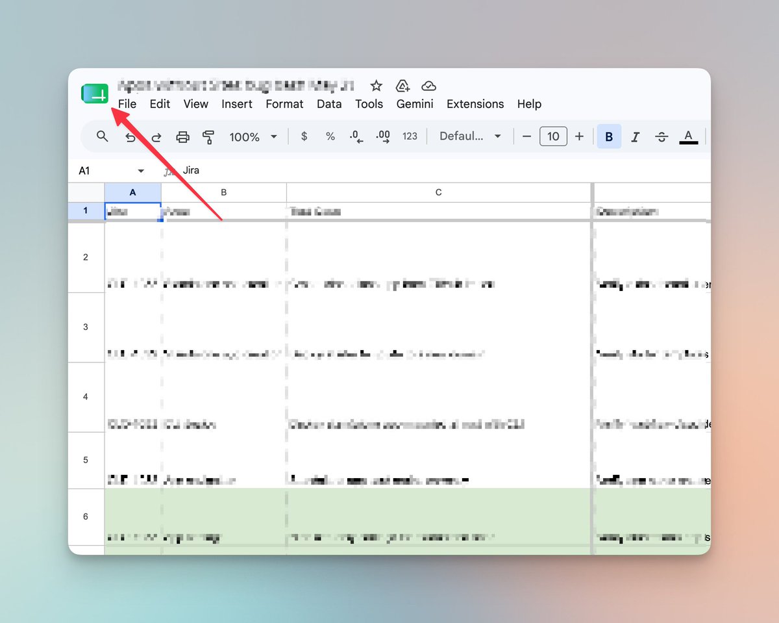Open the search menus magnifier tool
The height and width of the screenshot is (623, 779).
tap(102, 136)
